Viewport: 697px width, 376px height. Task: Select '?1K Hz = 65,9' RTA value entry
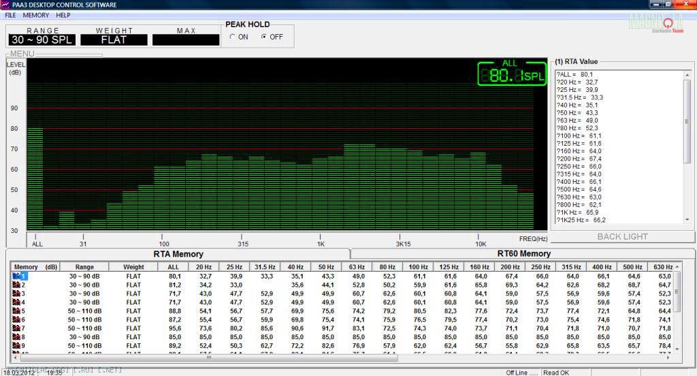(577, 213)
